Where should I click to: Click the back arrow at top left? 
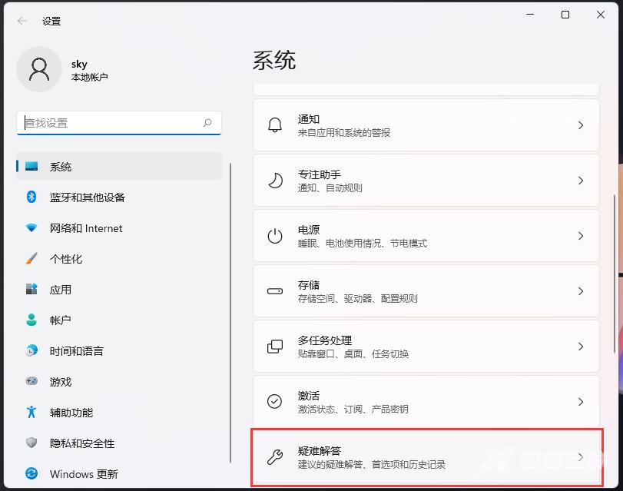coord(21,21)
